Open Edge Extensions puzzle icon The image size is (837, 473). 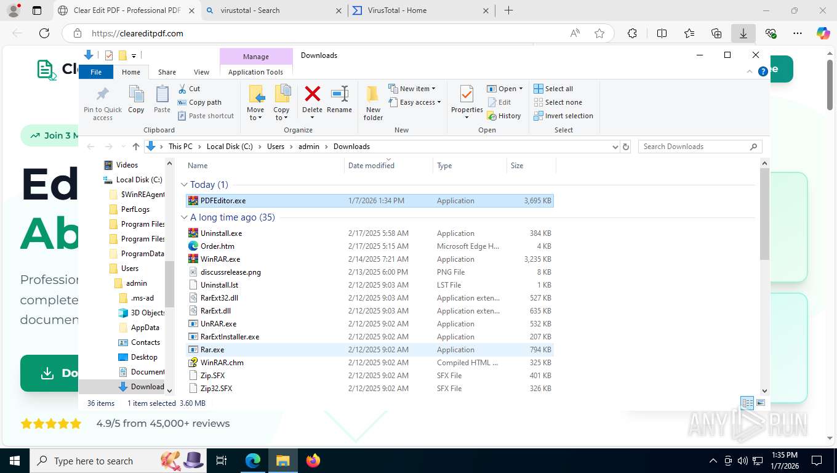(632, 33)
